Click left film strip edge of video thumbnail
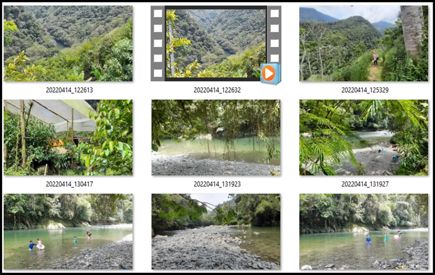Viewport: 435px width, 275px height. [158, 43]
